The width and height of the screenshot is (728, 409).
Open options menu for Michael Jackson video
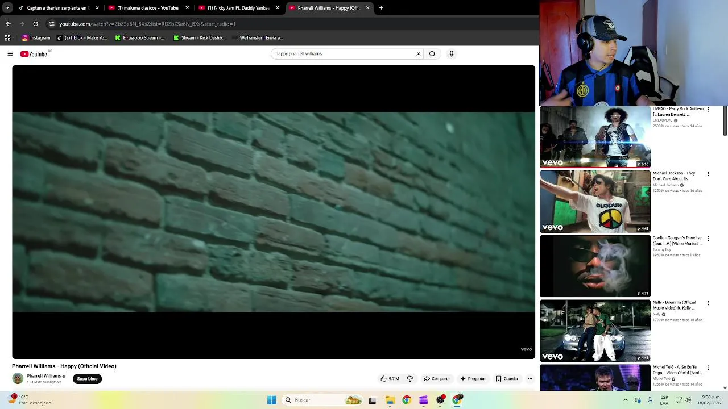708,174
